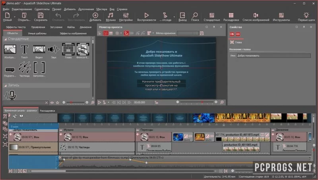
Task: Click the scissors cut tool in timeline
Action: (15, 116)
